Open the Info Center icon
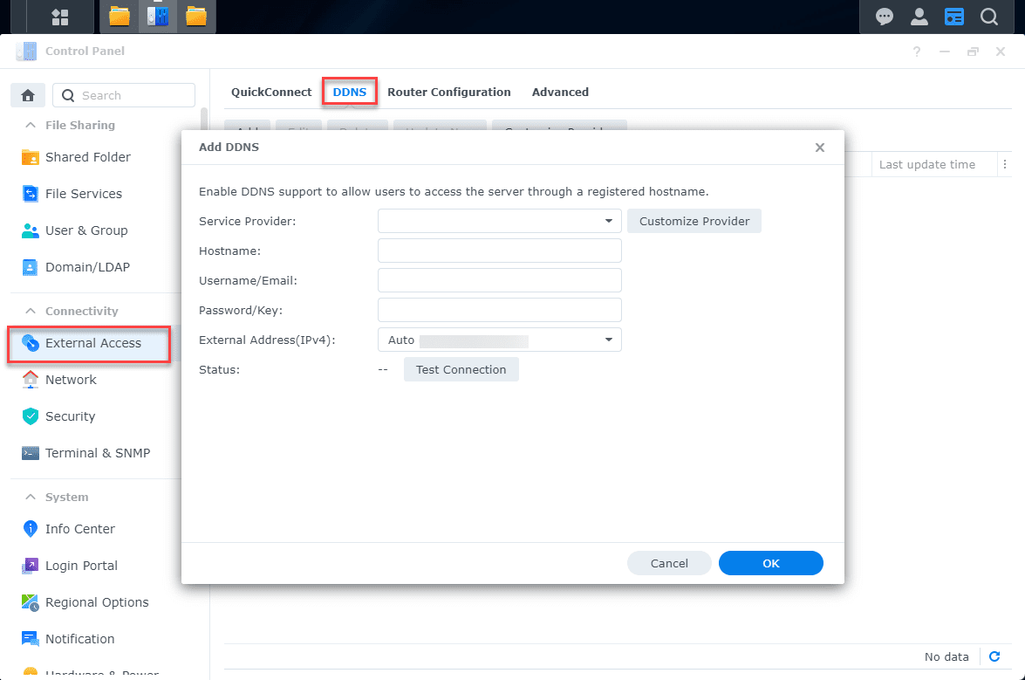Image resolution: width=1025 pixels, height=680 pixels. (x=31, y=529)
